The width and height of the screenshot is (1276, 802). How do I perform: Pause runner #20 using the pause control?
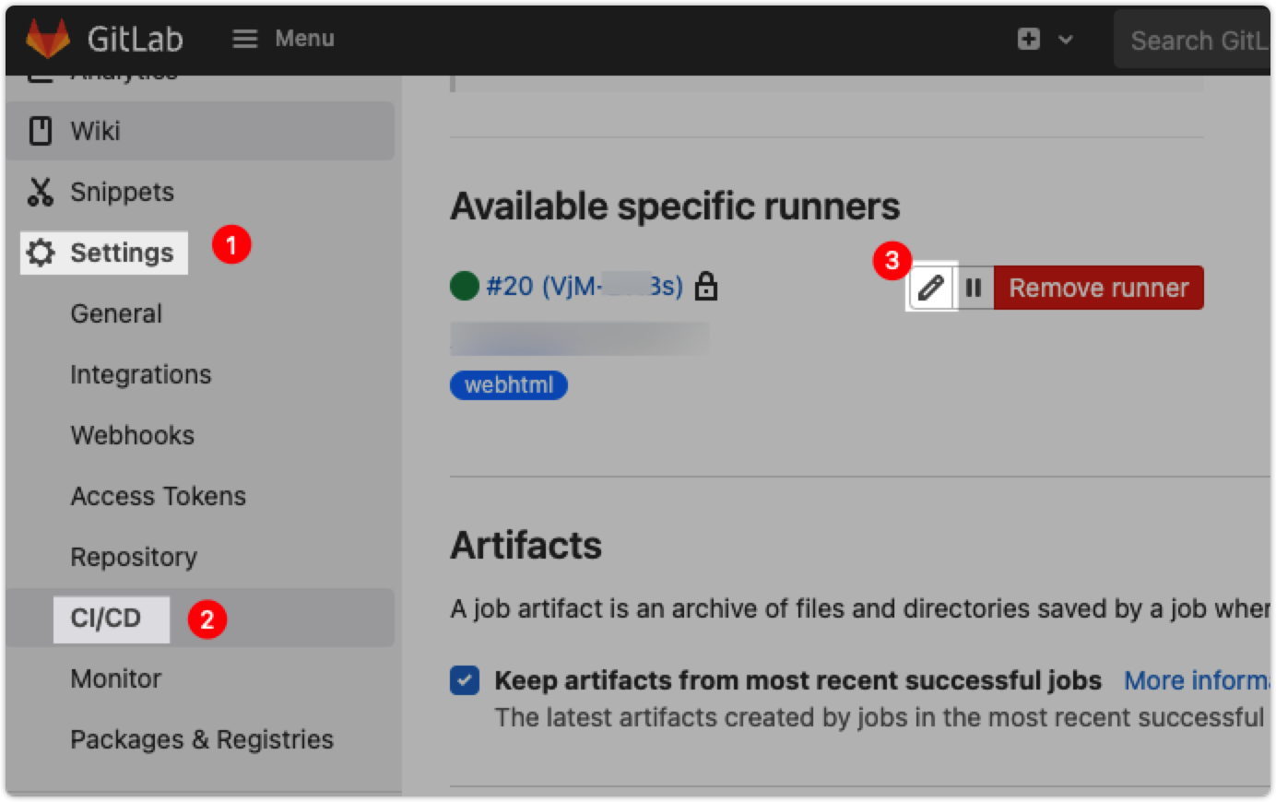tap(974, 288)
